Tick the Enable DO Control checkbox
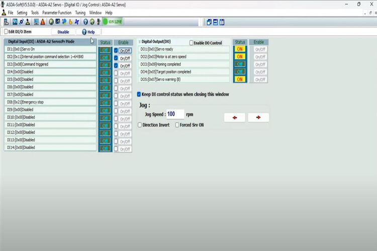The height and width of the screenshot is (251, 377). (192, 43)
